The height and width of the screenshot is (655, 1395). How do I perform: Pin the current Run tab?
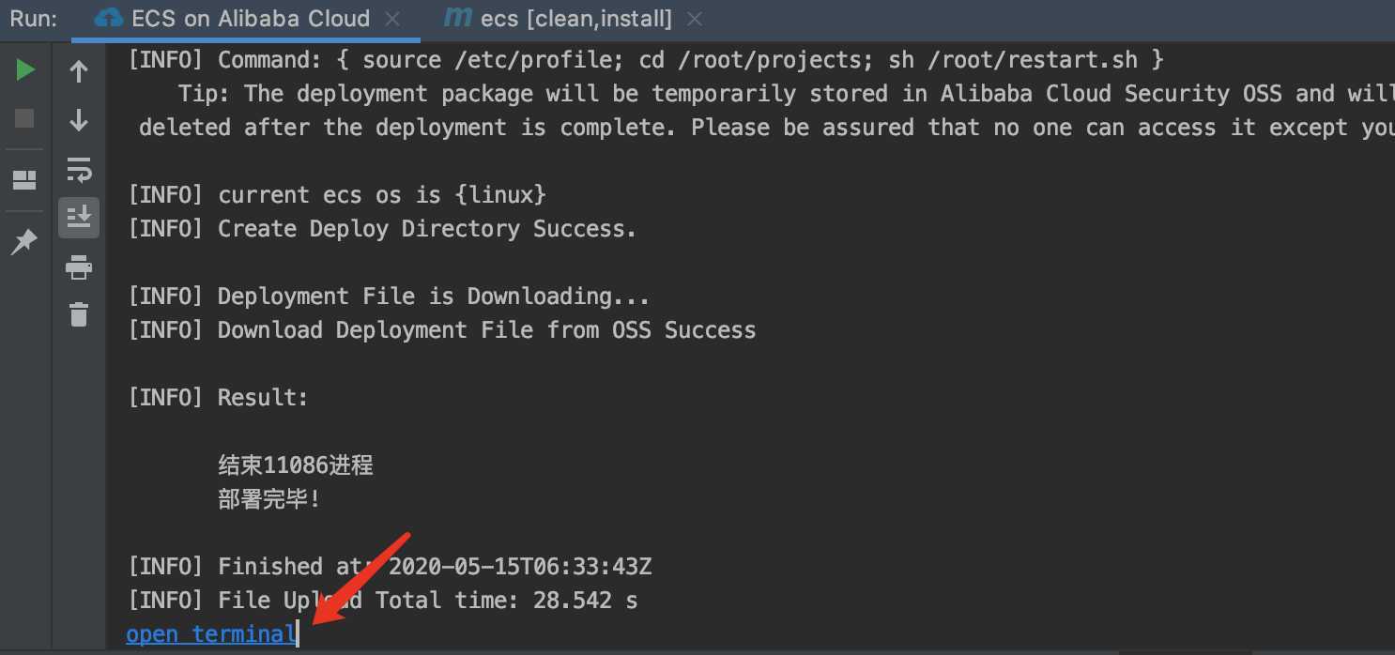(23, 242)
